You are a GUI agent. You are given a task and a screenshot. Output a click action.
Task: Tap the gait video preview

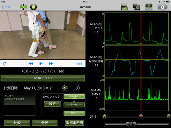43,35
